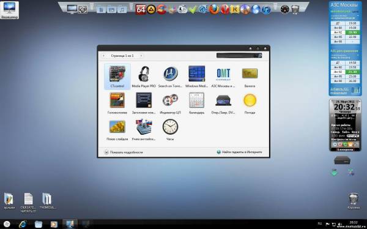This screenshot has height=229, width=367.
Task: Go to previous gadget page arrow
Action: click(x=104, y=56)
